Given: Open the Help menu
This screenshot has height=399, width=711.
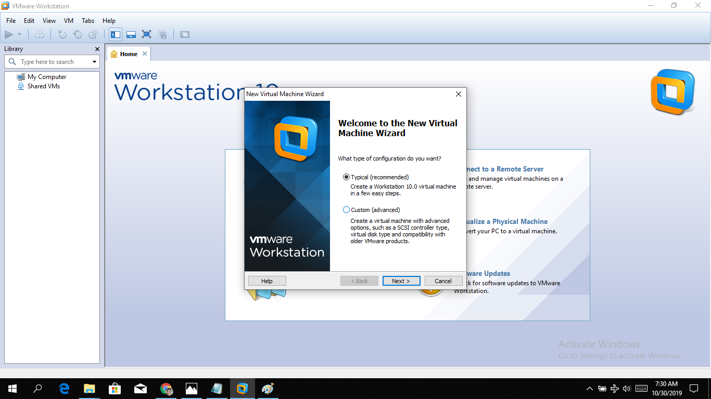Looking at the screenshot, I should coord(109,21).
